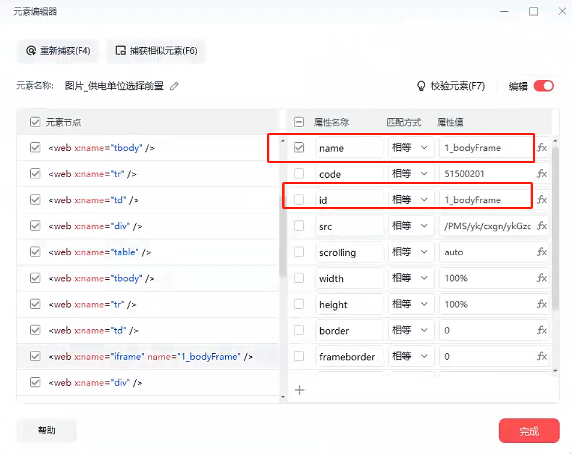The image size is (572, 454).
Task: Add a new attribute with plus icon
Action: [300, 390]
